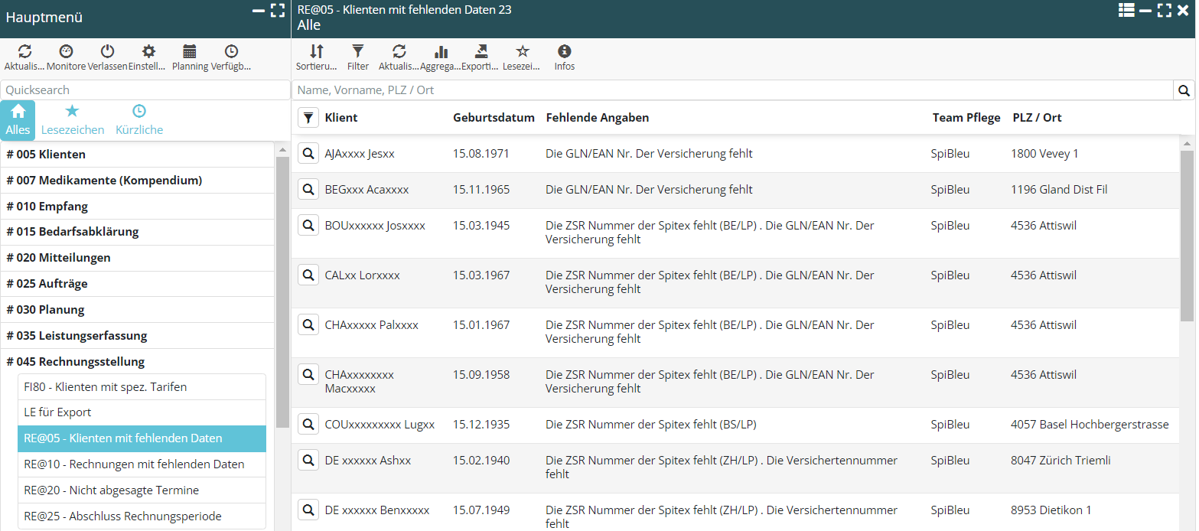The width and height of the screenshot is (1199, 531).
Task: Click the Monitore gauge icon
Action: coord(67,52)
